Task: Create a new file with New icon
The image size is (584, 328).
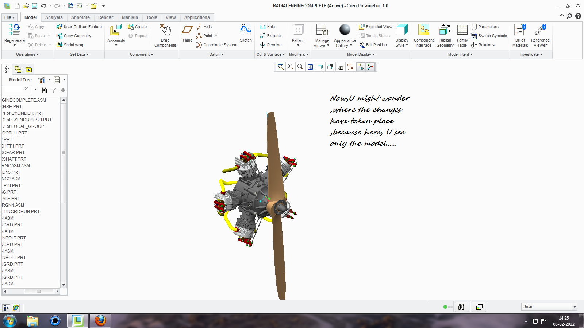Action: pos(17,6)
